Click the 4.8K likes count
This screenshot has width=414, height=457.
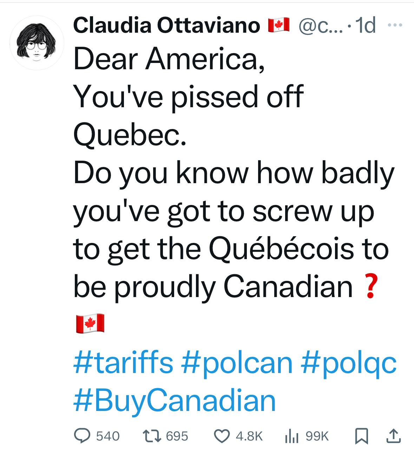tap(249, 436)
